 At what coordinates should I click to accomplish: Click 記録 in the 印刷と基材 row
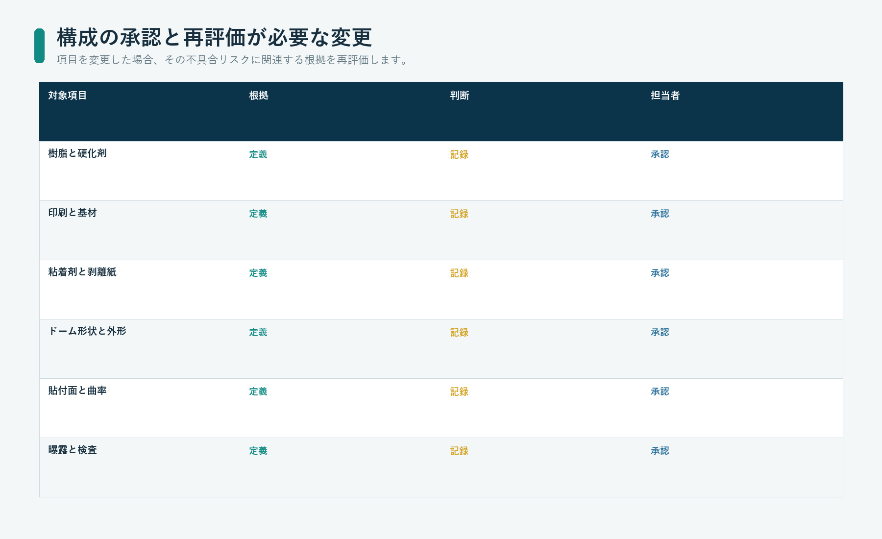(459, 214)
